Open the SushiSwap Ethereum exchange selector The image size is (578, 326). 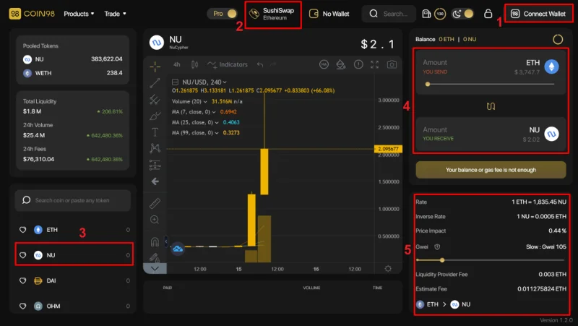tap(273, 14)
